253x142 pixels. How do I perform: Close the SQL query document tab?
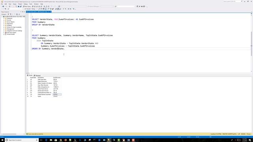click(51, 12)
